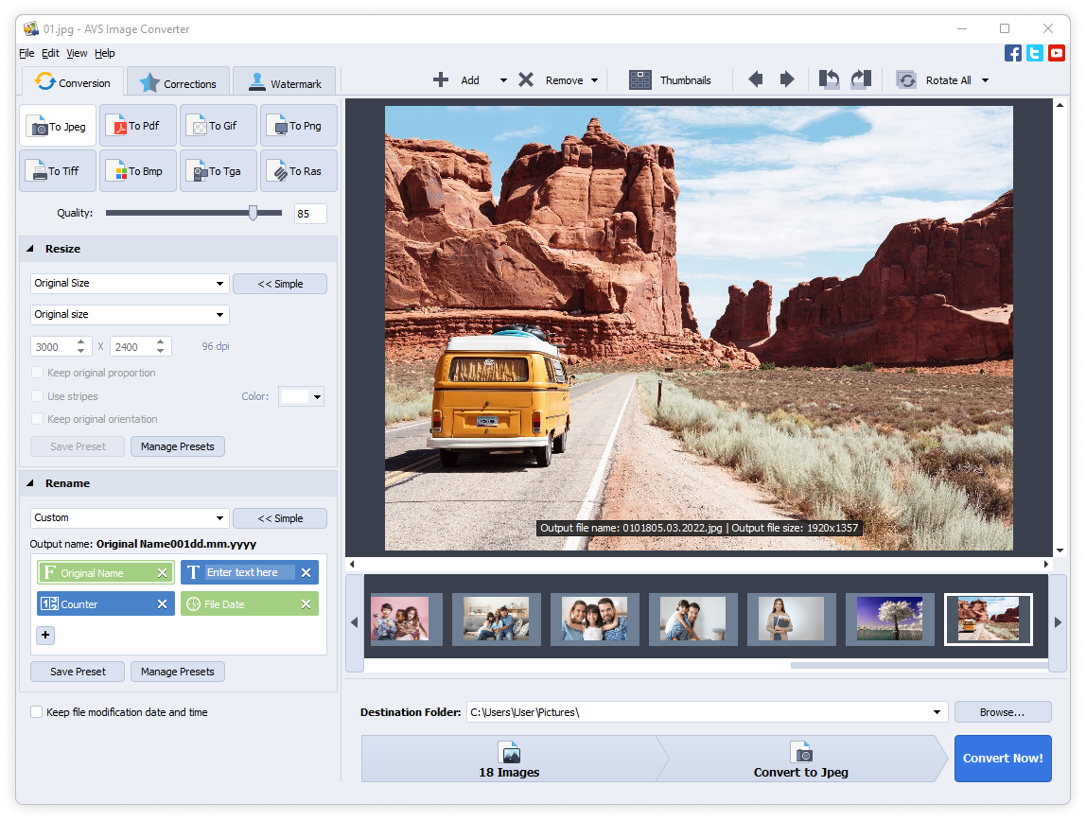1086x821 pixels.
Task: Click the Convert Now! button
Action: coord(1003,759)
